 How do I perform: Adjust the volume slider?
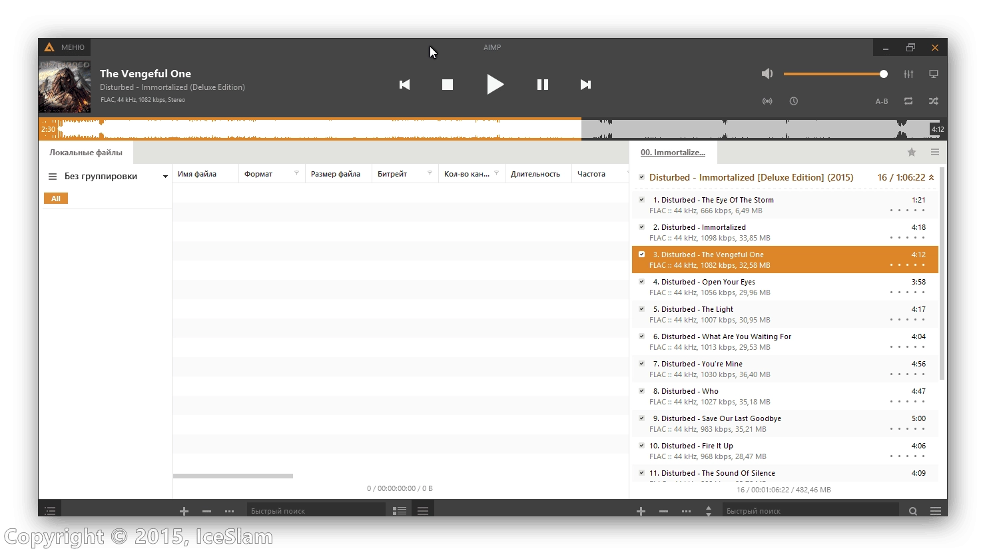tap(835, 74)
